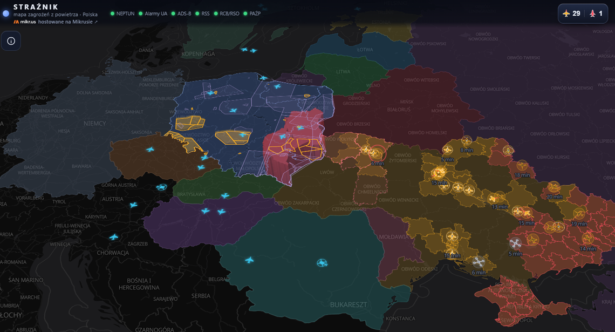Click the ŁOTWA country label
The image size is (615, 332).
365,50
